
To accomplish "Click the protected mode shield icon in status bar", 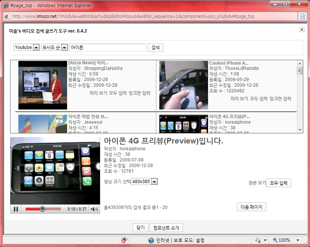I will 258,240.
